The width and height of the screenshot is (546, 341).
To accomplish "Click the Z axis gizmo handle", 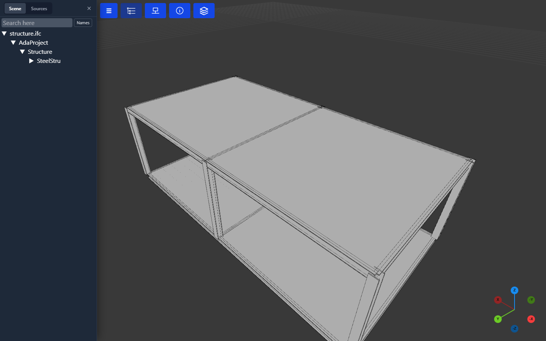I will 515,290.
